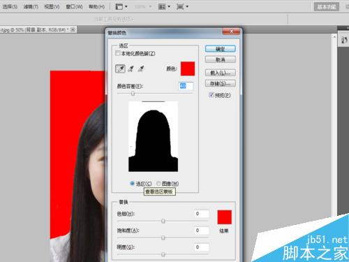Open the 视图(V) menu

52,6
